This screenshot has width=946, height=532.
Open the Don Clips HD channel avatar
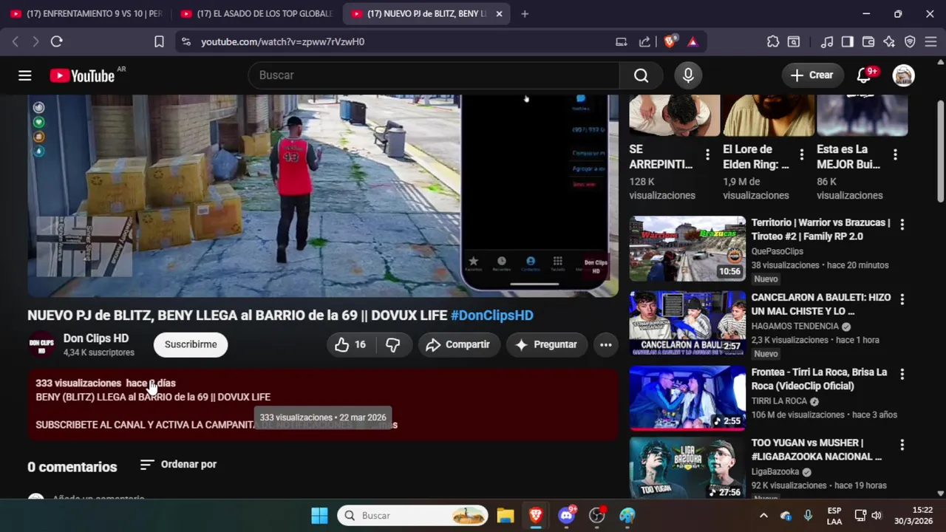click(41, 344)
